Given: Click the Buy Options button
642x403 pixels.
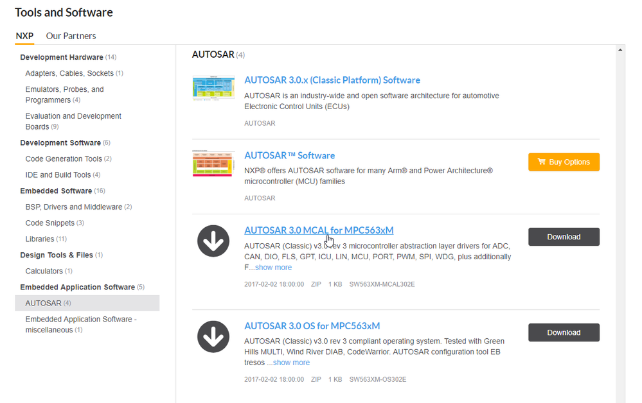Looking at the screenshot, I should [564, 162].
